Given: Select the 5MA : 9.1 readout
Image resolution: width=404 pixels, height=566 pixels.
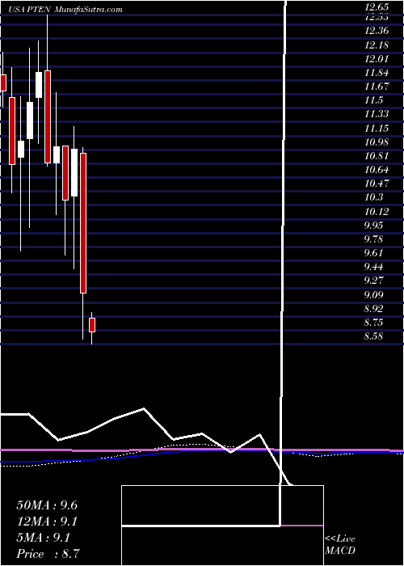Looking at the screenshot, I should [x=44, y=538].
